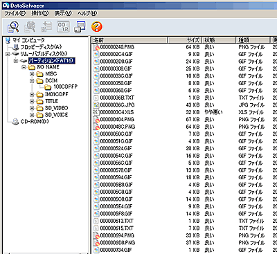Image resolution: width=277 pixels, height=254 pixels.
Task: Select file 00000524.GIF
Action: [116, 148]
